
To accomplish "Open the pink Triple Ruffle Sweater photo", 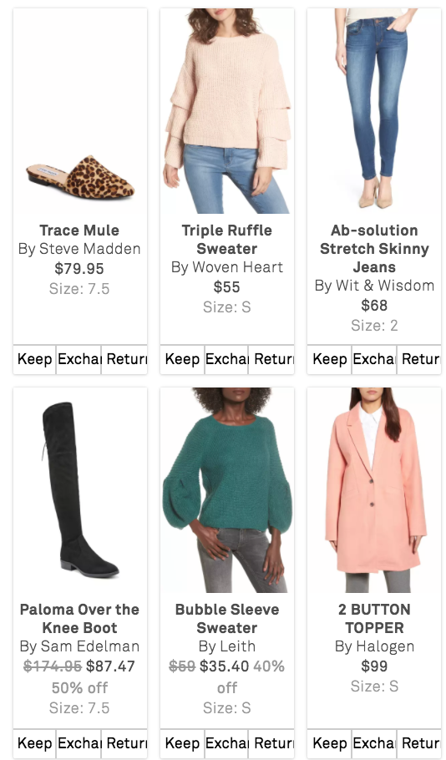I will point(227,111).
